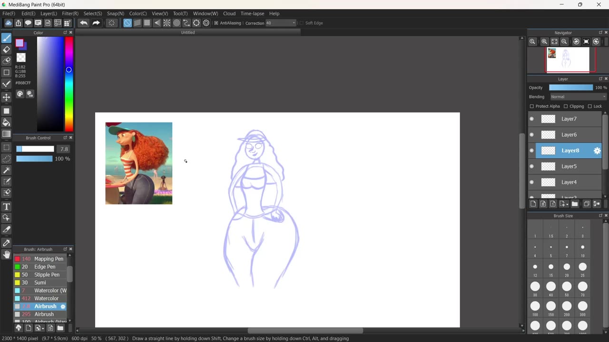Click the horizontal canvas scrollbar
This screenshot has width=609, height=342.
pos(305,331)
